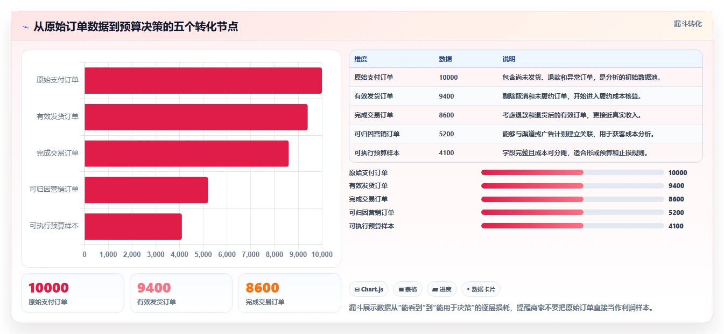Click the 维度 column header
The width and height of the screenshot is (724, 334).
click(361, 59)
